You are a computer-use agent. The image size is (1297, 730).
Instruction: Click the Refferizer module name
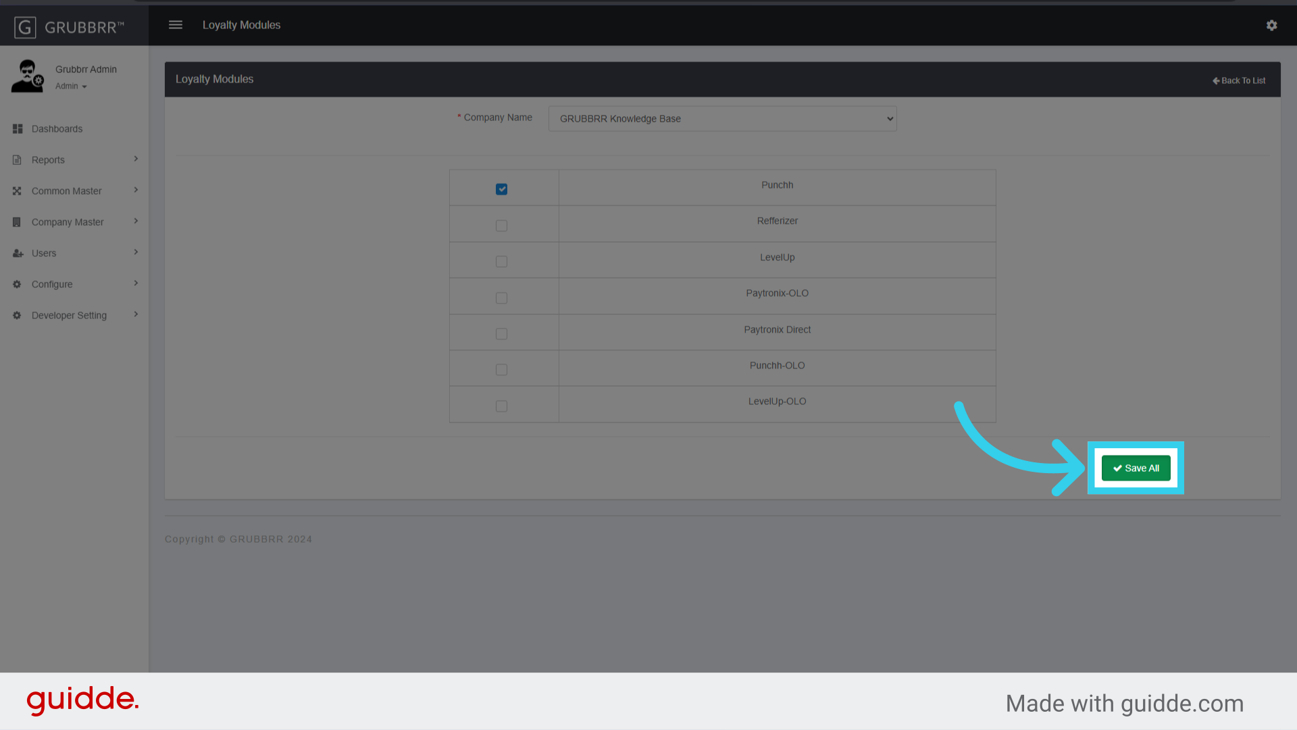tap(777, 220)
